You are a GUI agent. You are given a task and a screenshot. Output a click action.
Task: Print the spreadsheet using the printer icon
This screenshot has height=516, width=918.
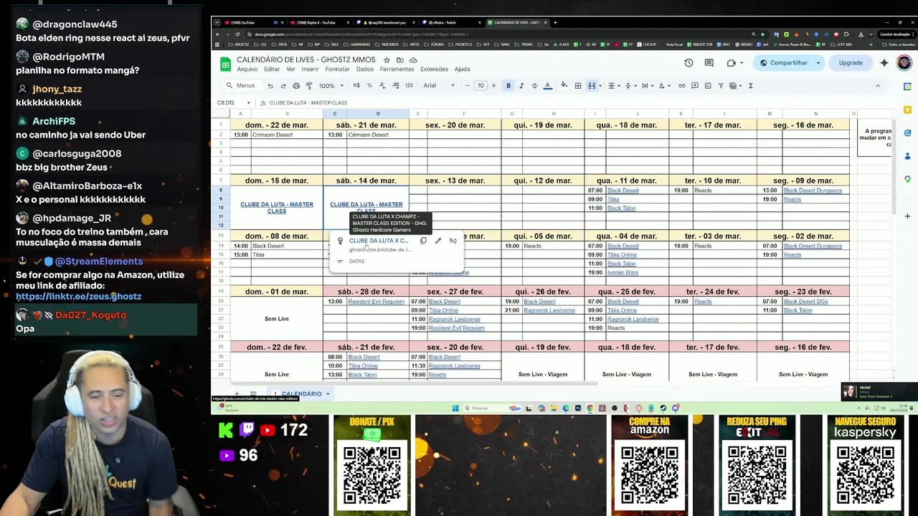296,85
